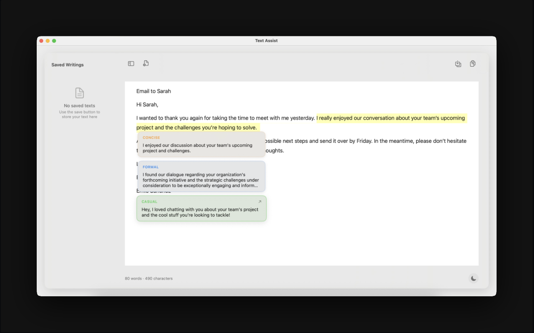Image resolution: width=534 pixels, height=333 pixels.
Task: Click the word and character count
Action: 149,278
